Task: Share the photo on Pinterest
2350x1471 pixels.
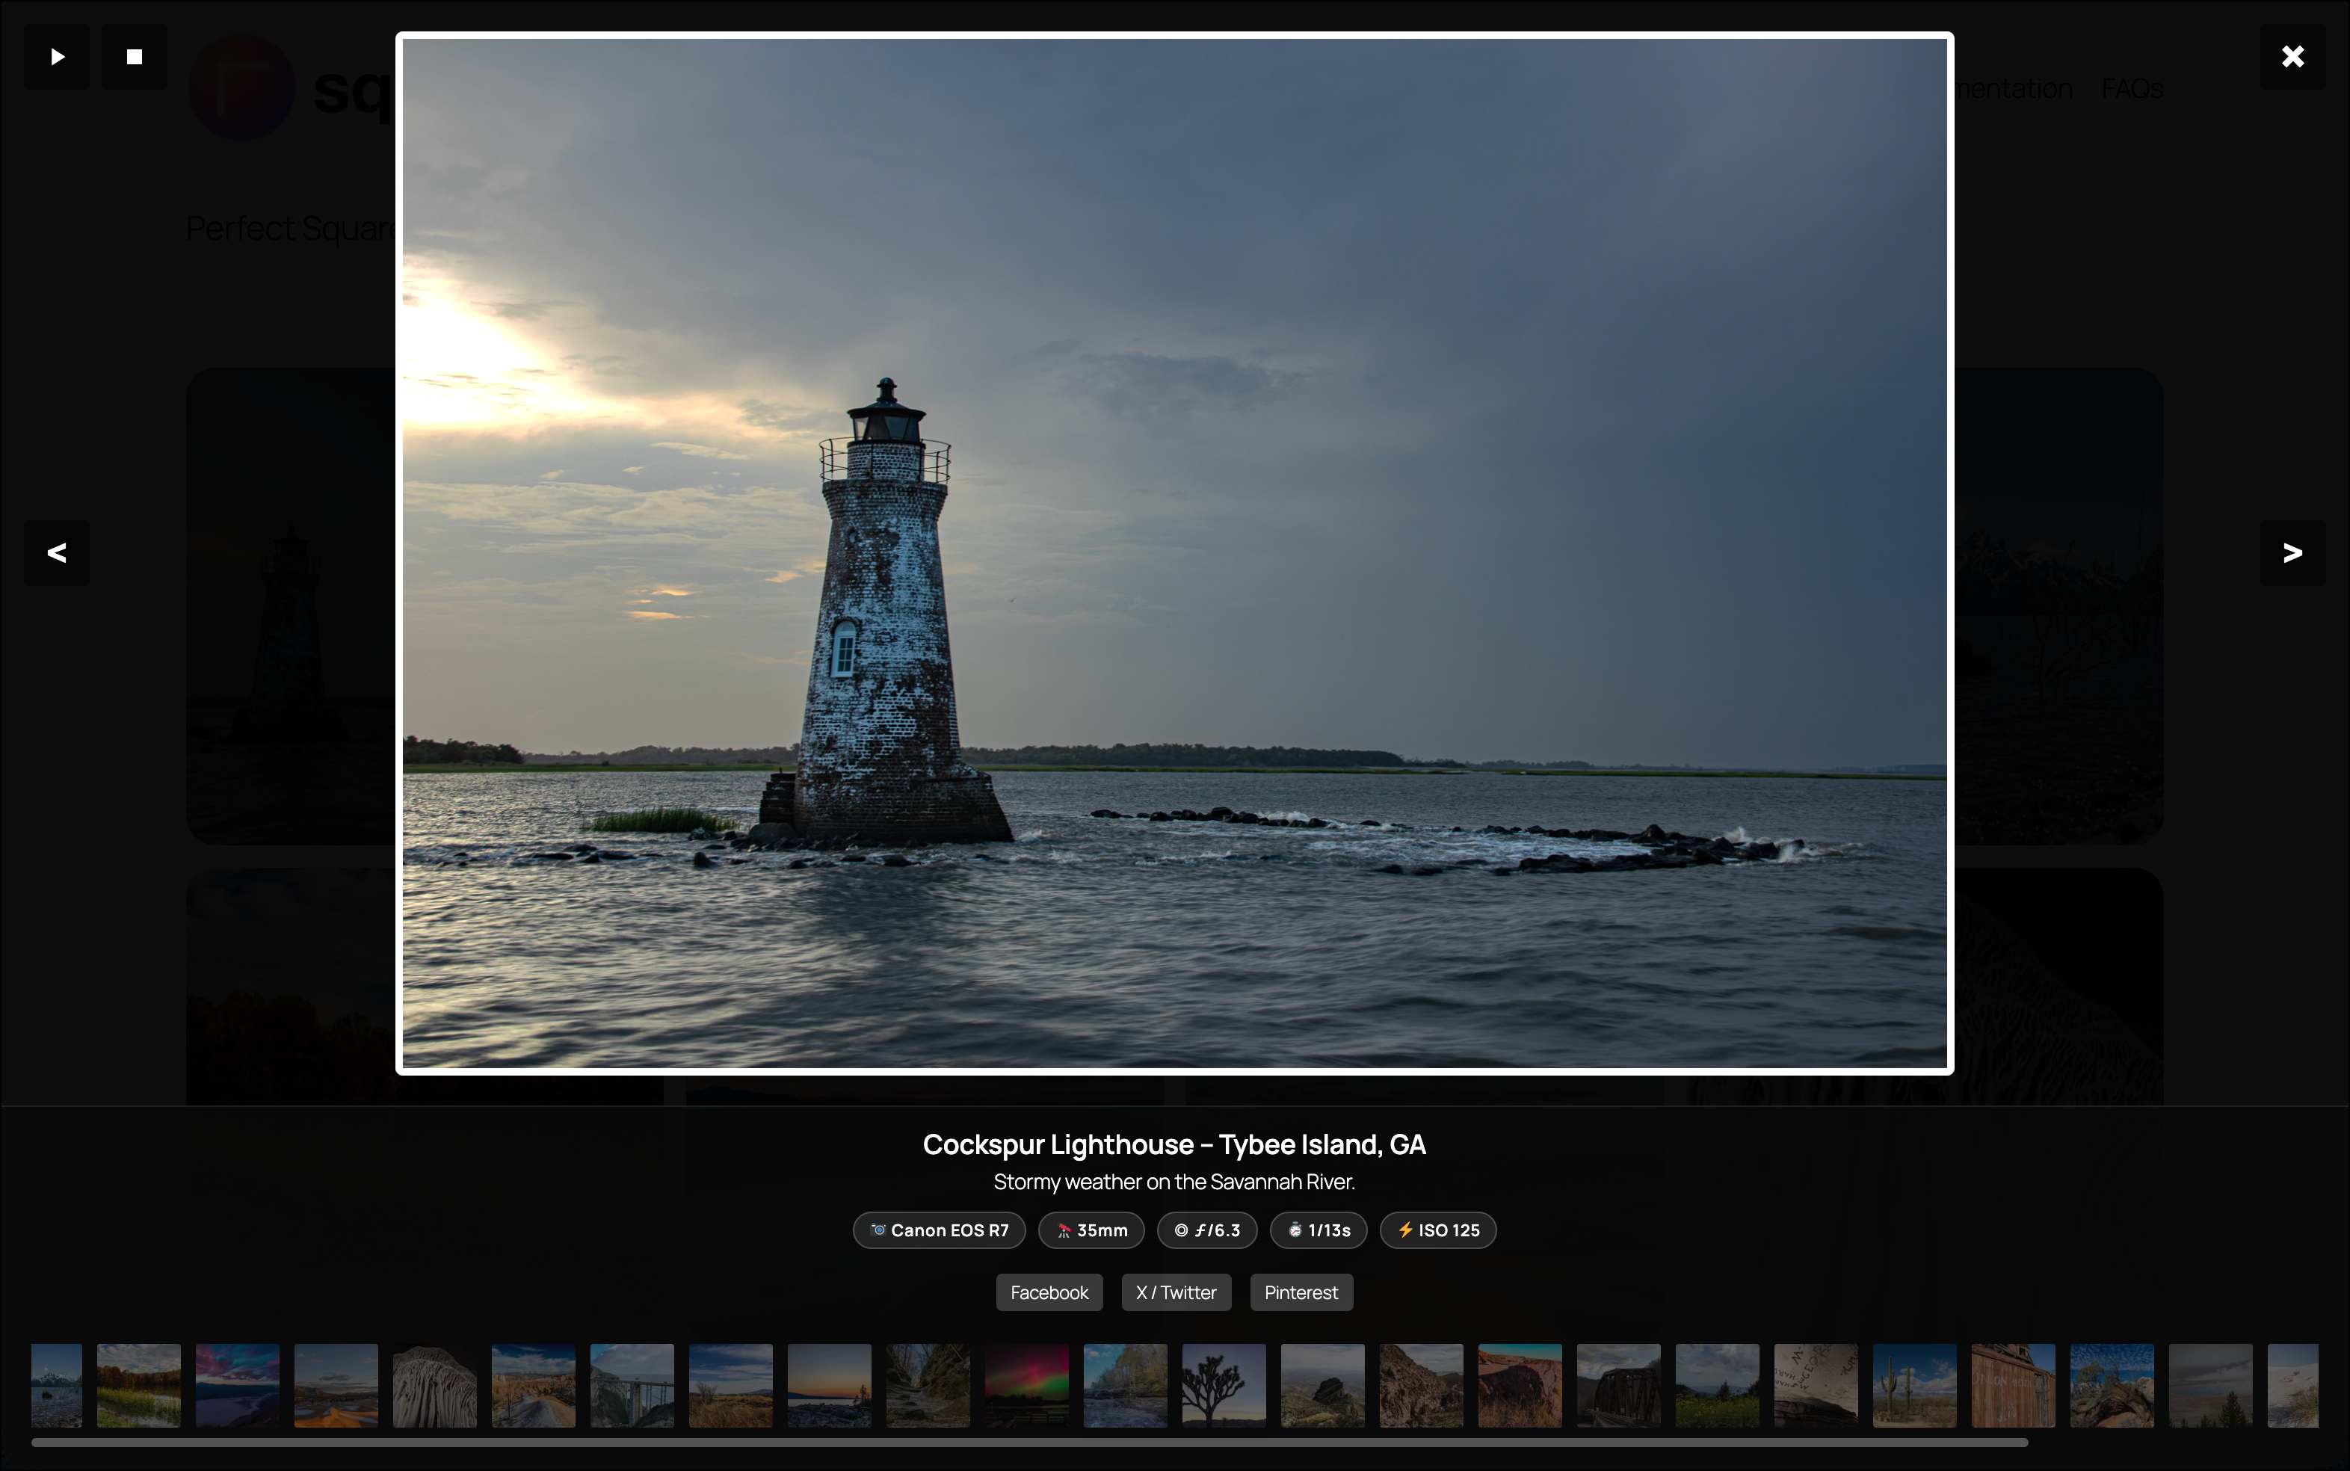Action: click(x=1301, y=1292)
